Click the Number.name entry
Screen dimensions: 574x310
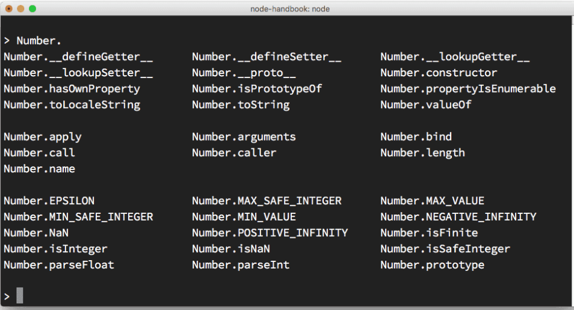click(x=40, y=169)
